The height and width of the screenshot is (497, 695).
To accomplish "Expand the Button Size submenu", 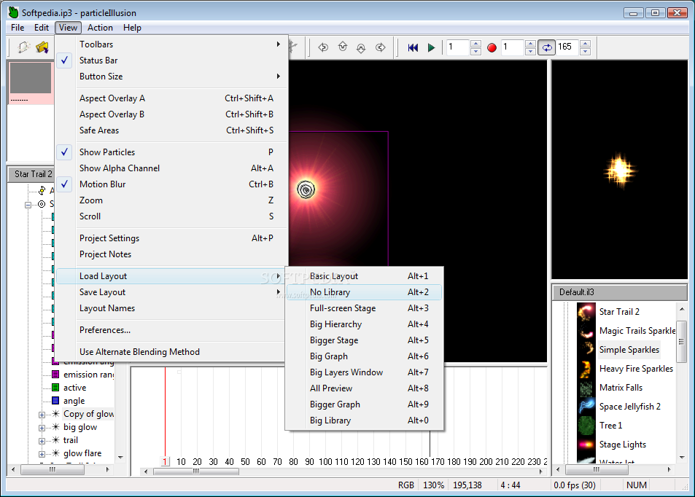I will [171, 77].
